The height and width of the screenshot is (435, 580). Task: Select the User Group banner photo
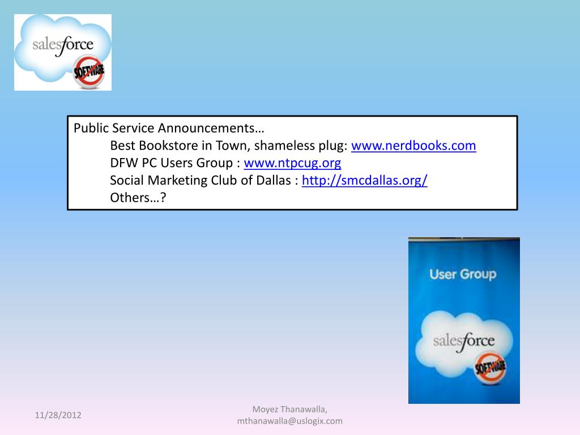click(x=464, y=321)
